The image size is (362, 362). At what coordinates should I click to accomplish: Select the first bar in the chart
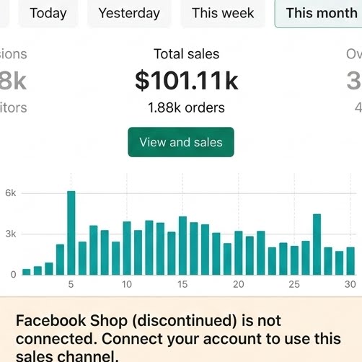pos(27,272)
